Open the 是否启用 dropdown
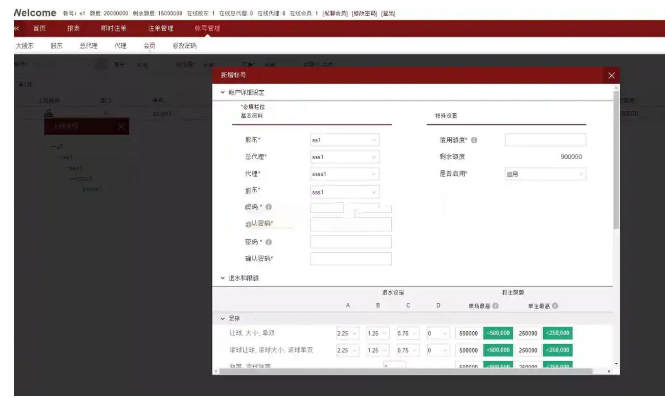The image size is (665, 398). (545, 174)
